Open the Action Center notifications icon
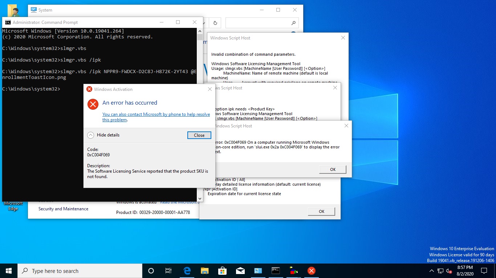The width and height of the screenshot is (496, 278). [484, 271]
